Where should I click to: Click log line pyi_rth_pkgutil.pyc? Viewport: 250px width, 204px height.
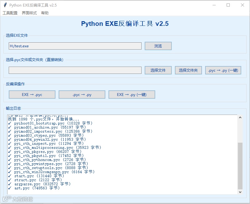click(46, 156)
